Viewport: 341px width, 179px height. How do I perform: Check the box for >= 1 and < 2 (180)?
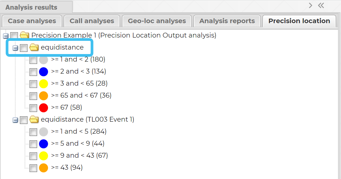coord(33,60)
